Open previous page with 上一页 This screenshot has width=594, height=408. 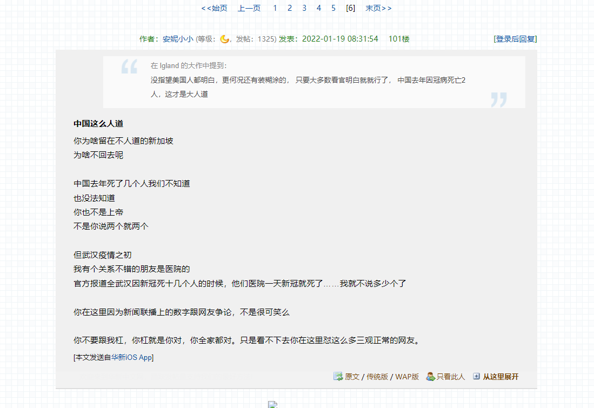point(249,8)
